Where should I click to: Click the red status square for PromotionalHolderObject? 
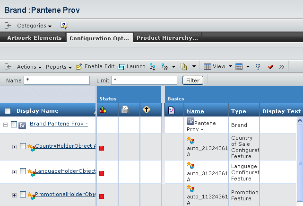click(x=102, y=197)
